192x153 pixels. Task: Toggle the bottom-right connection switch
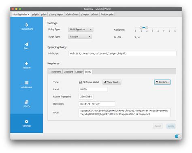[178, 136]
